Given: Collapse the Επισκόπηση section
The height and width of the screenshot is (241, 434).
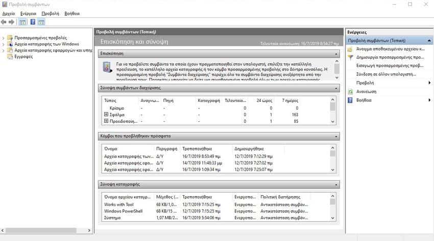Looking at the screenshot, I should [336, 54].
